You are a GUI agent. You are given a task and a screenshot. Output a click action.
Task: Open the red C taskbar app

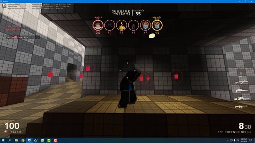[55, 140]
